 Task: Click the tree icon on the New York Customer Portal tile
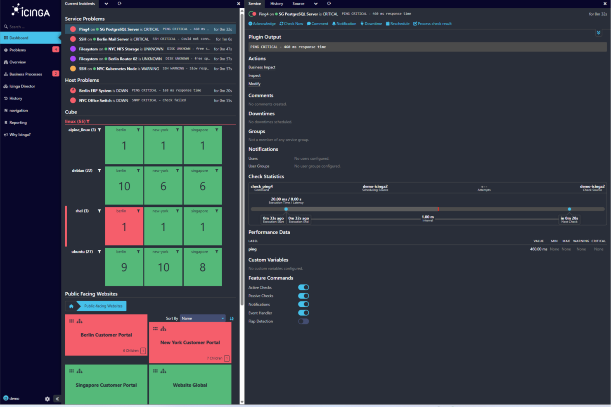[x=163, y=329]
